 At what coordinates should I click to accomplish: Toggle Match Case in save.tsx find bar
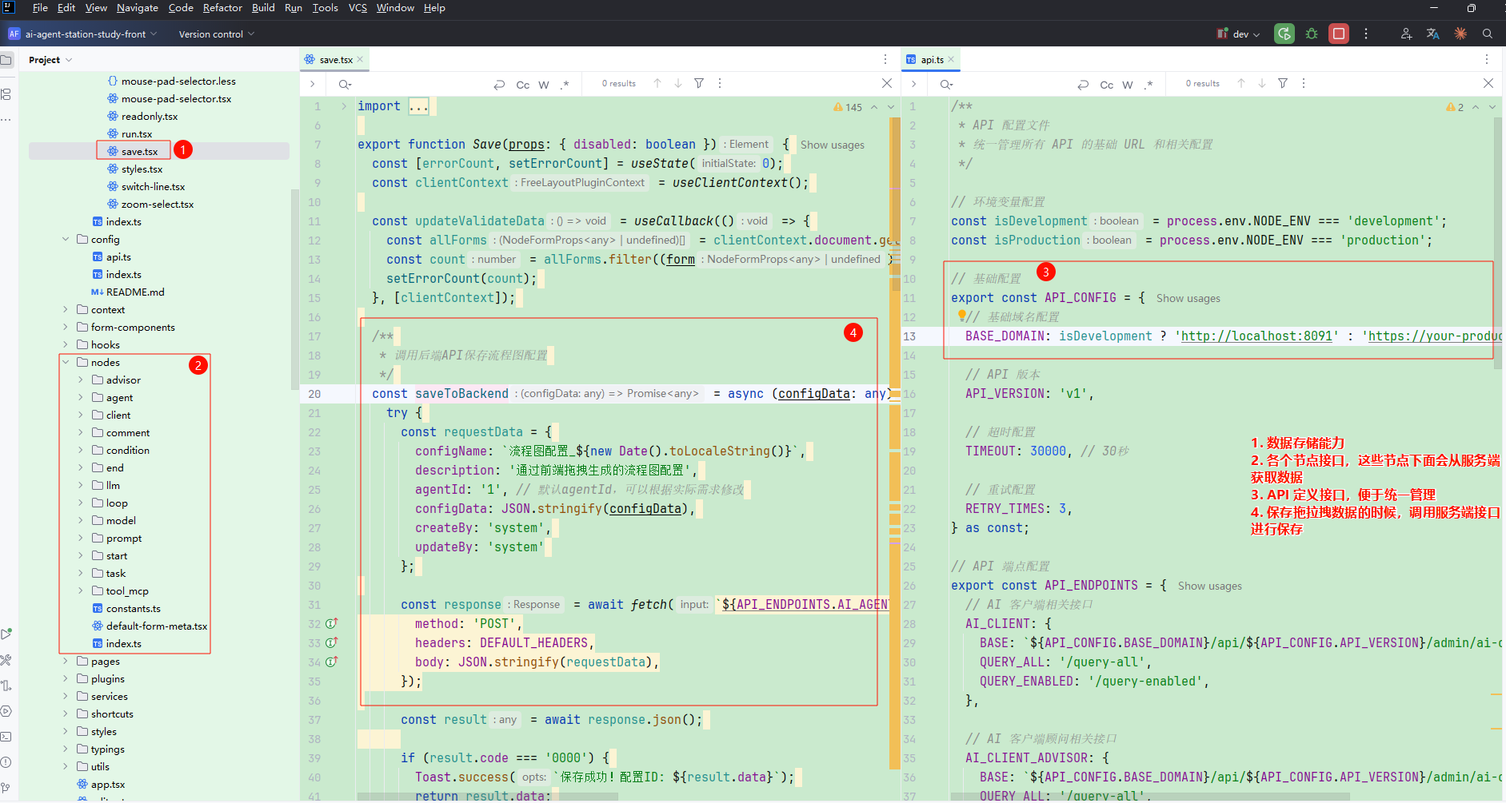(522, 85)
